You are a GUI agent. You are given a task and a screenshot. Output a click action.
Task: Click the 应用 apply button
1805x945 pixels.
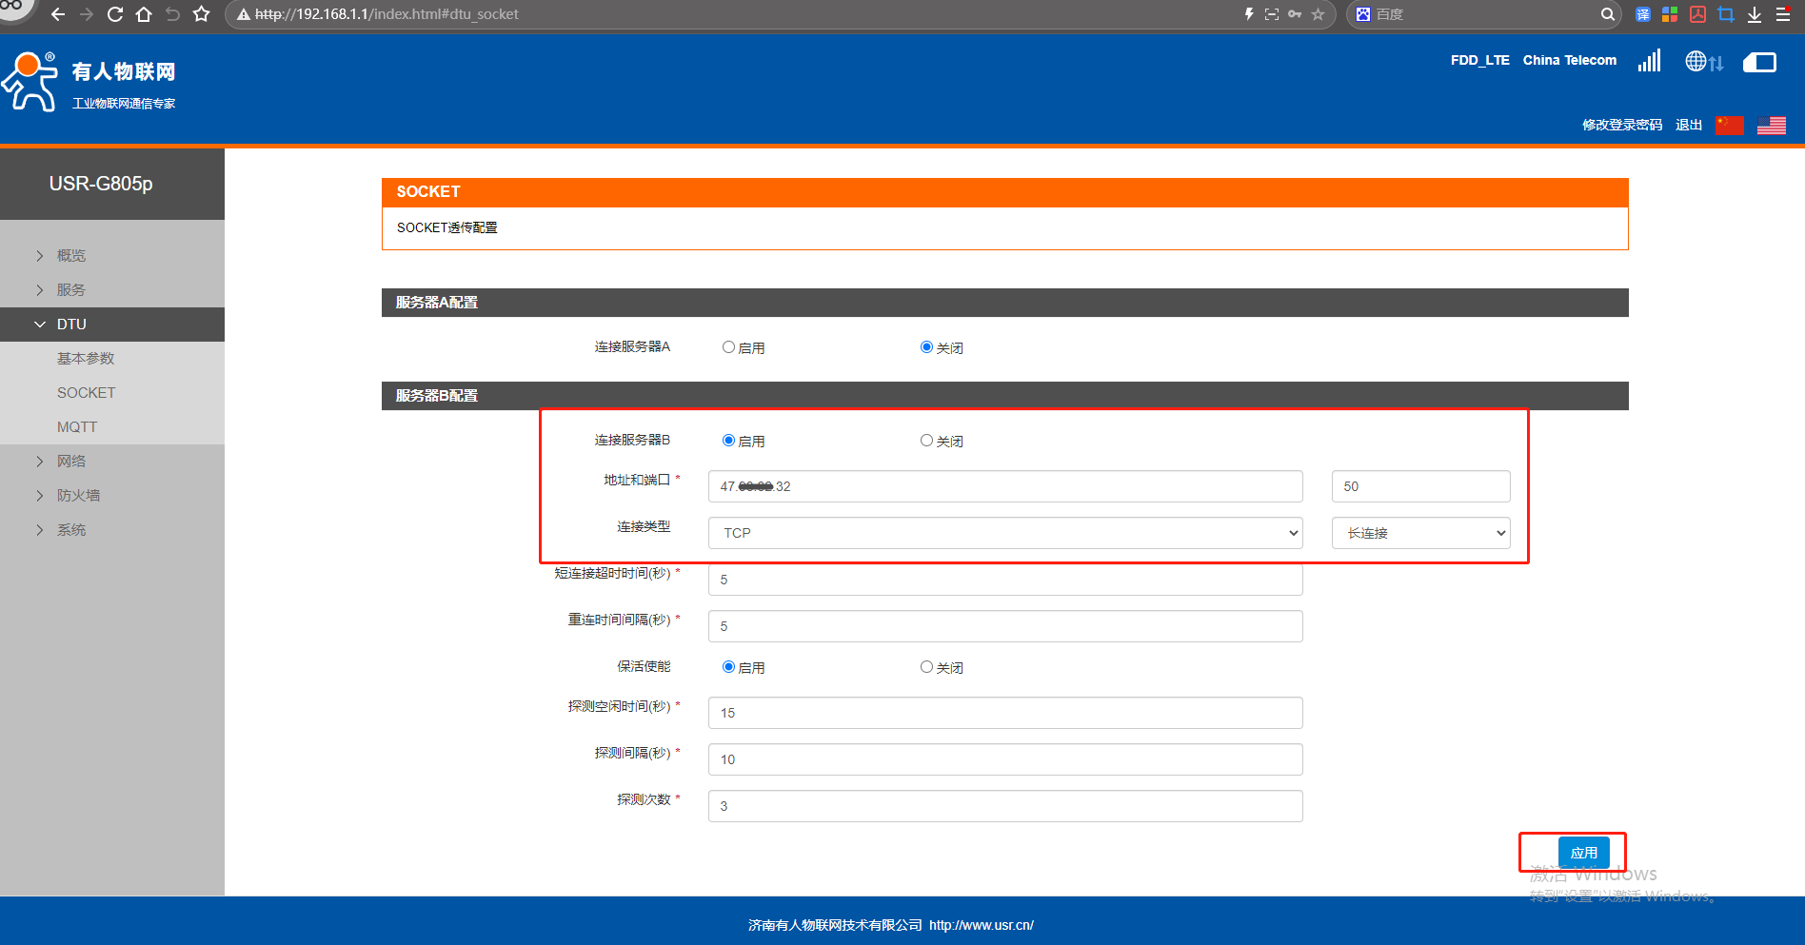(1583, 853)
